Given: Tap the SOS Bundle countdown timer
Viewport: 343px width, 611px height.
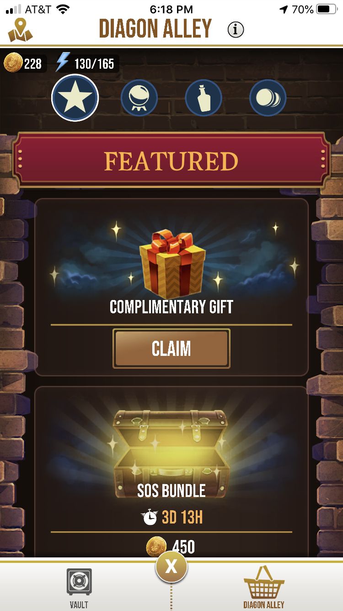Looking at the screenshot, I should click(171, 518).
